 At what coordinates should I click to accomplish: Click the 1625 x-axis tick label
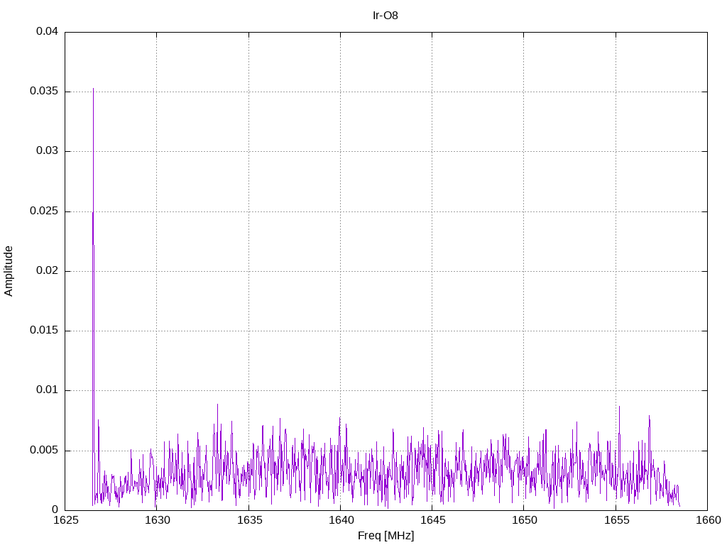click(65, 521)
